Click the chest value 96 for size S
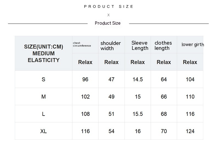This screenshot has height=149, width=217. click(x=85, y=79)
